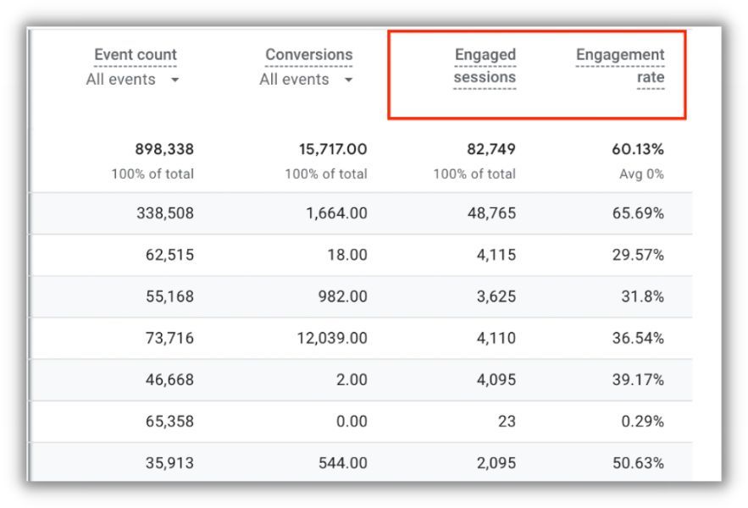
Task: Click event count cell 55,168
Action: [x=169, y=296]
